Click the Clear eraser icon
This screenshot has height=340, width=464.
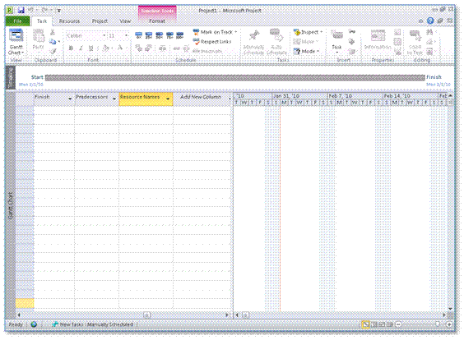pyautogui.click(x=430, y=42)
